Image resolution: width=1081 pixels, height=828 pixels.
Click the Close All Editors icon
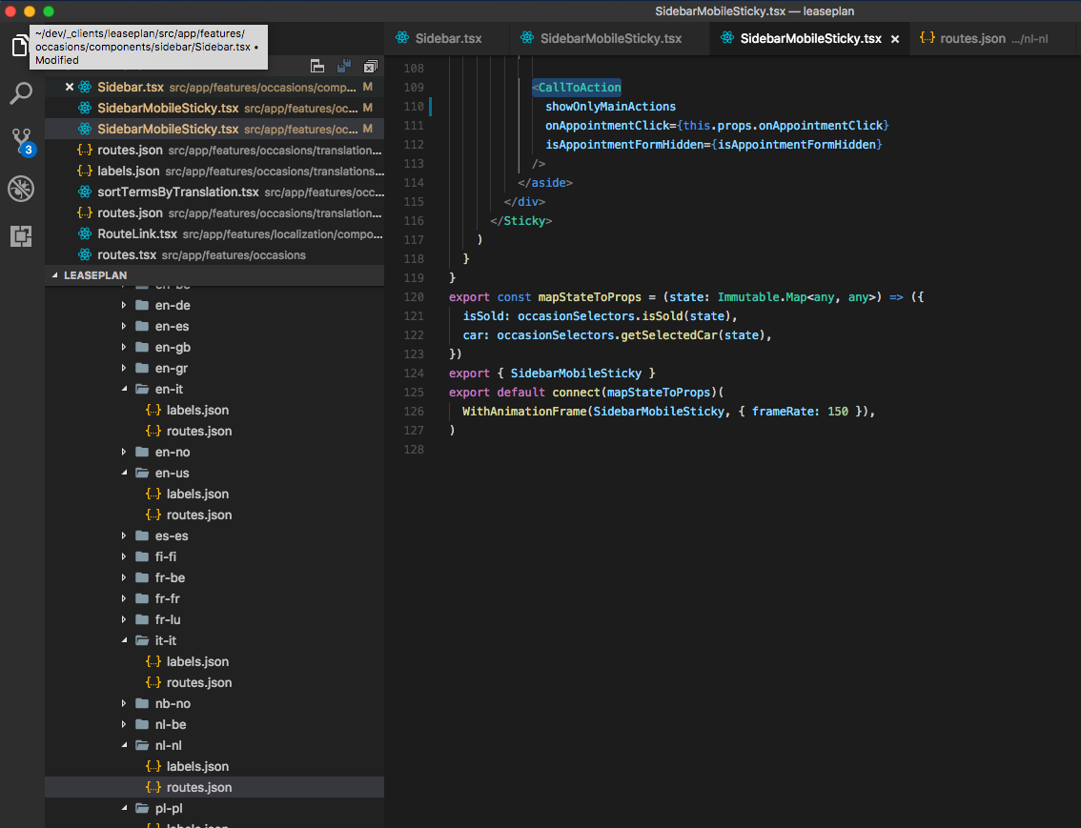point(371,66)
